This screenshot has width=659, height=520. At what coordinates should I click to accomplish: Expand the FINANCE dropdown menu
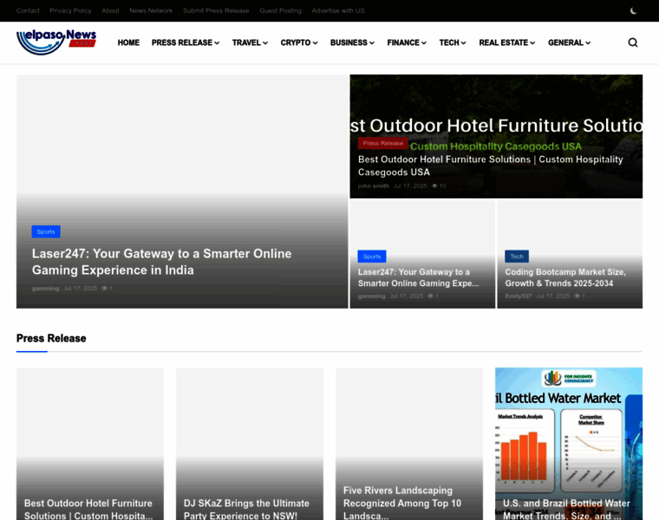407,42
